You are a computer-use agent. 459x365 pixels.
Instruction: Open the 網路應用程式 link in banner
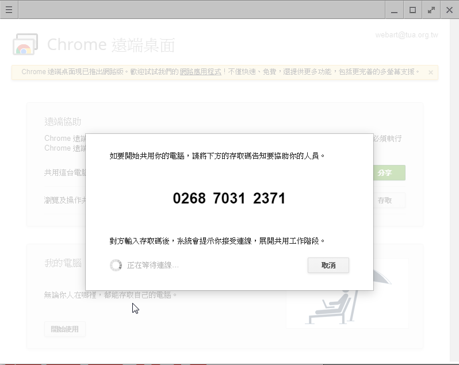201,72
